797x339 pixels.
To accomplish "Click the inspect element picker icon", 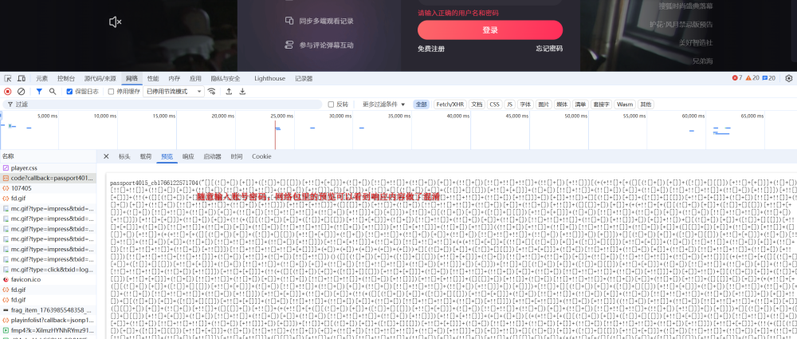I will point(8,78).
